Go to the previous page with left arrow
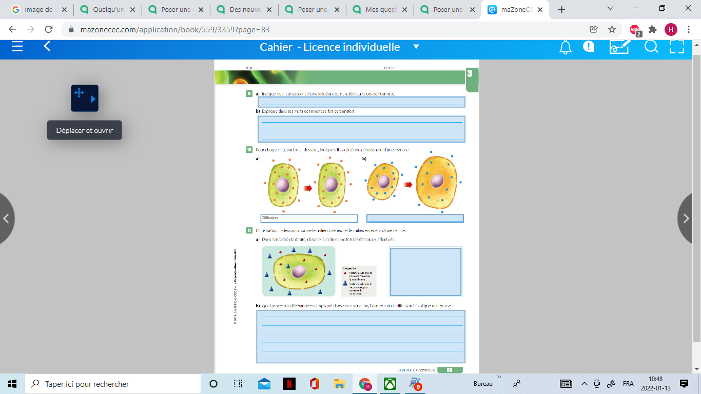701x394 pixels. coord(7,219)
